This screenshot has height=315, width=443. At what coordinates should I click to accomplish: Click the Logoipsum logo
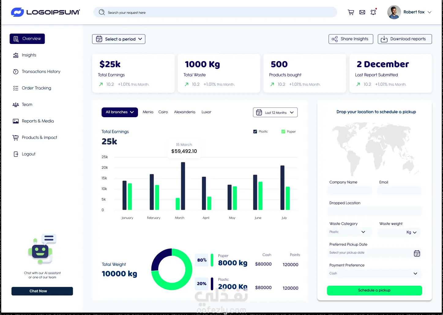coord(45,12)
